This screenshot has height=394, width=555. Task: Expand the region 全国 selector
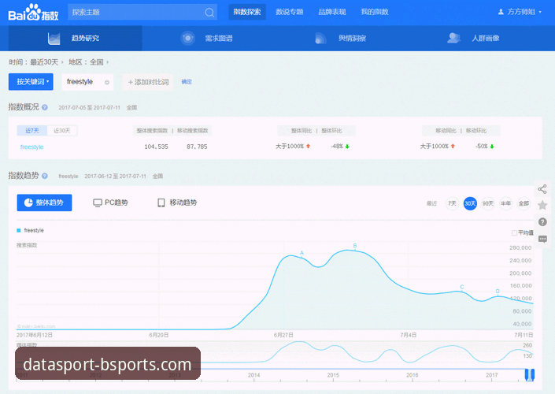click(98, 62)
